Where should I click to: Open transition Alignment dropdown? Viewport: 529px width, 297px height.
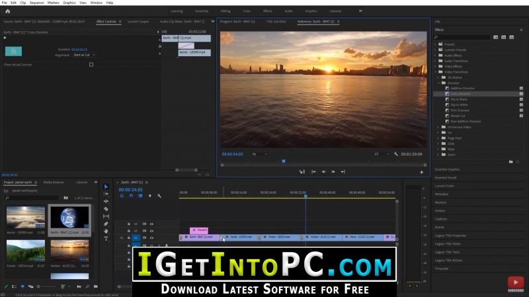click(x=84, y=55)
